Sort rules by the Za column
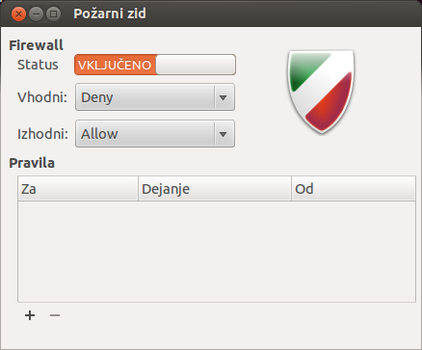 tap(78, 189)
